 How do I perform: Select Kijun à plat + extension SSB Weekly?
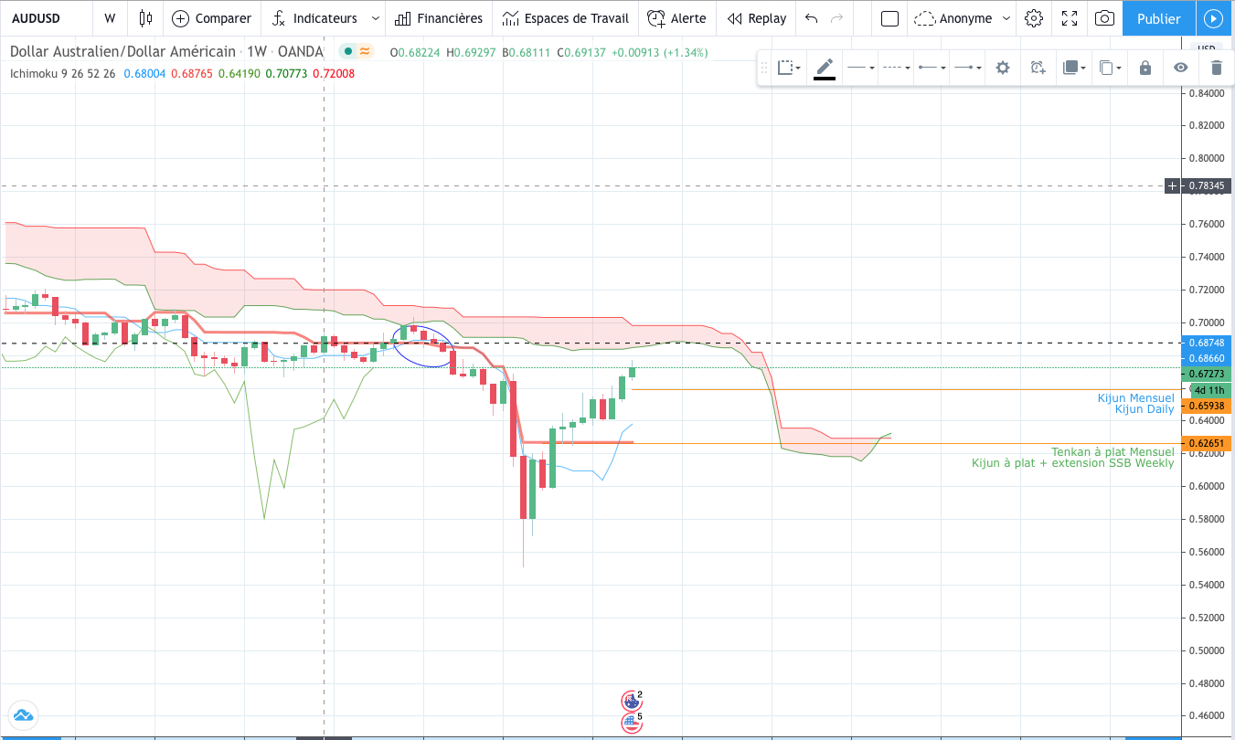[1072, 463]
